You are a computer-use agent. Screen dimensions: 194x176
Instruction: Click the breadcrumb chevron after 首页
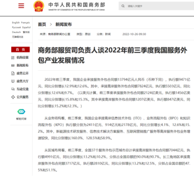(x=51, y=24)
